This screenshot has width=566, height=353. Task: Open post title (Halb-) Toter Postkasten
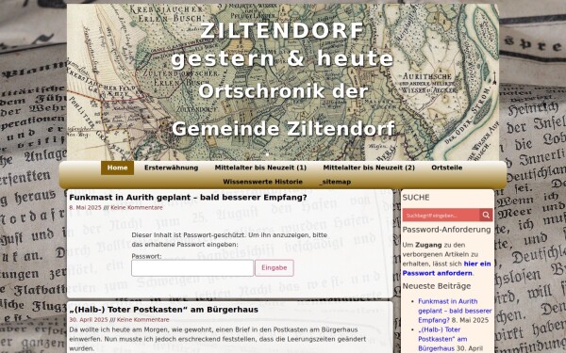(164, 310)
